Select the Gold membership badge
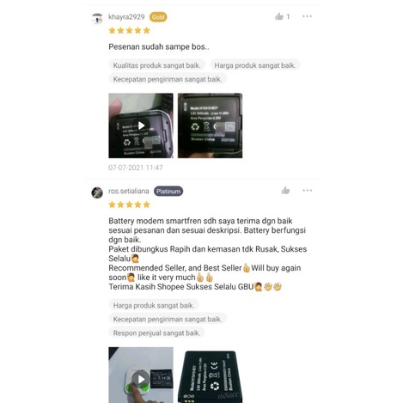The height and width of the screenshot is (403, 403). pyautogui.click(x=158, y=17)
